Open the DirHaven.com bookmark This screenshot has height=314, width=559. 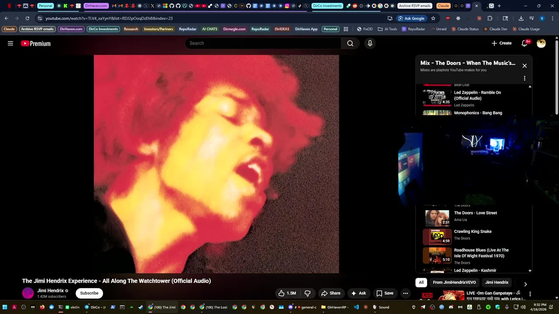(71, 29)
